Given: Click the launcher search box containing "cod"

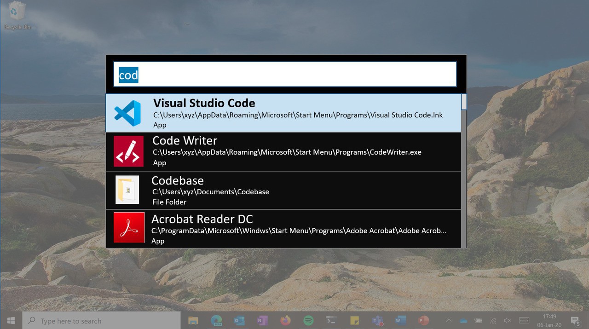Looking at the screenshot, I should [x=285, y=75].
